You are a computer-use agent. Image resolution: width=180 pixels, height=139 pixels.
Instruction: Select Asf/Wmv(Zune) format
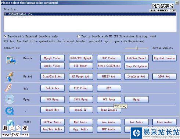coord(137,58)
